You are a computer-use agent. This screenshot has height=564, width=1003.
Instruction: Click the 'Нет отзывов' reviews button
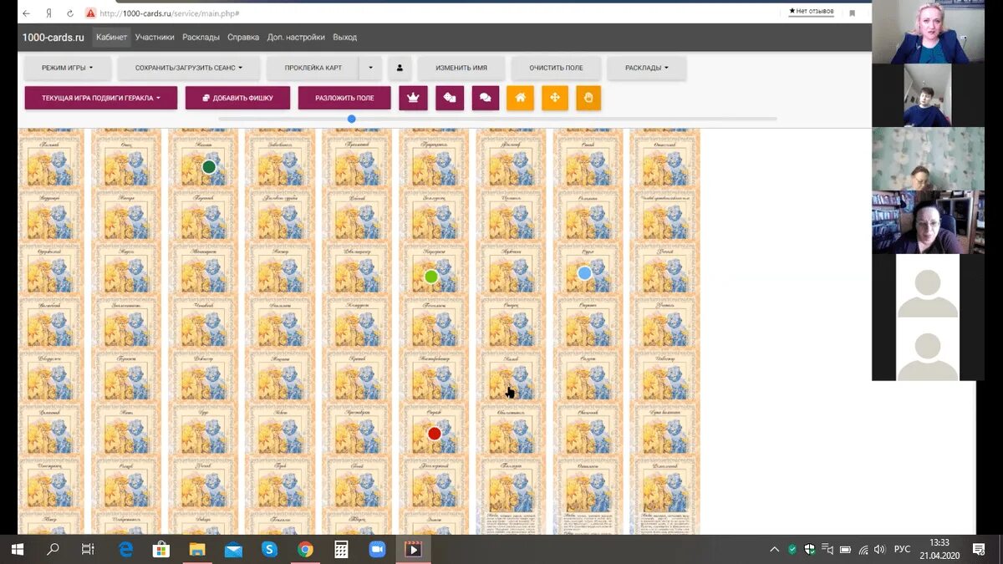pyautogui.click(x=811, y=12)
